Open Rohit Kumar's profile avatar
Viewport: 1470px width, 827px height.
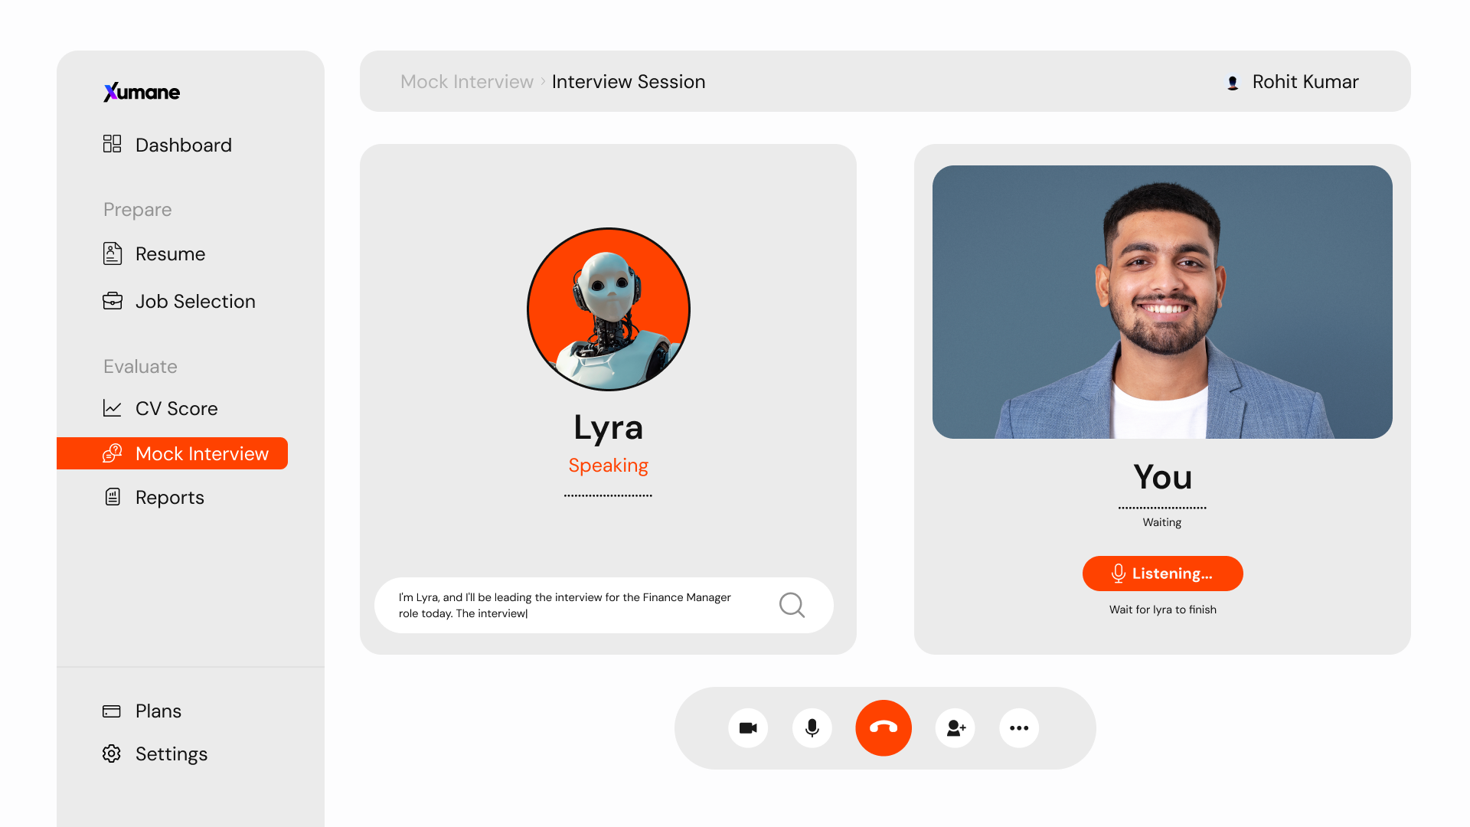[x=1233, y=82]
